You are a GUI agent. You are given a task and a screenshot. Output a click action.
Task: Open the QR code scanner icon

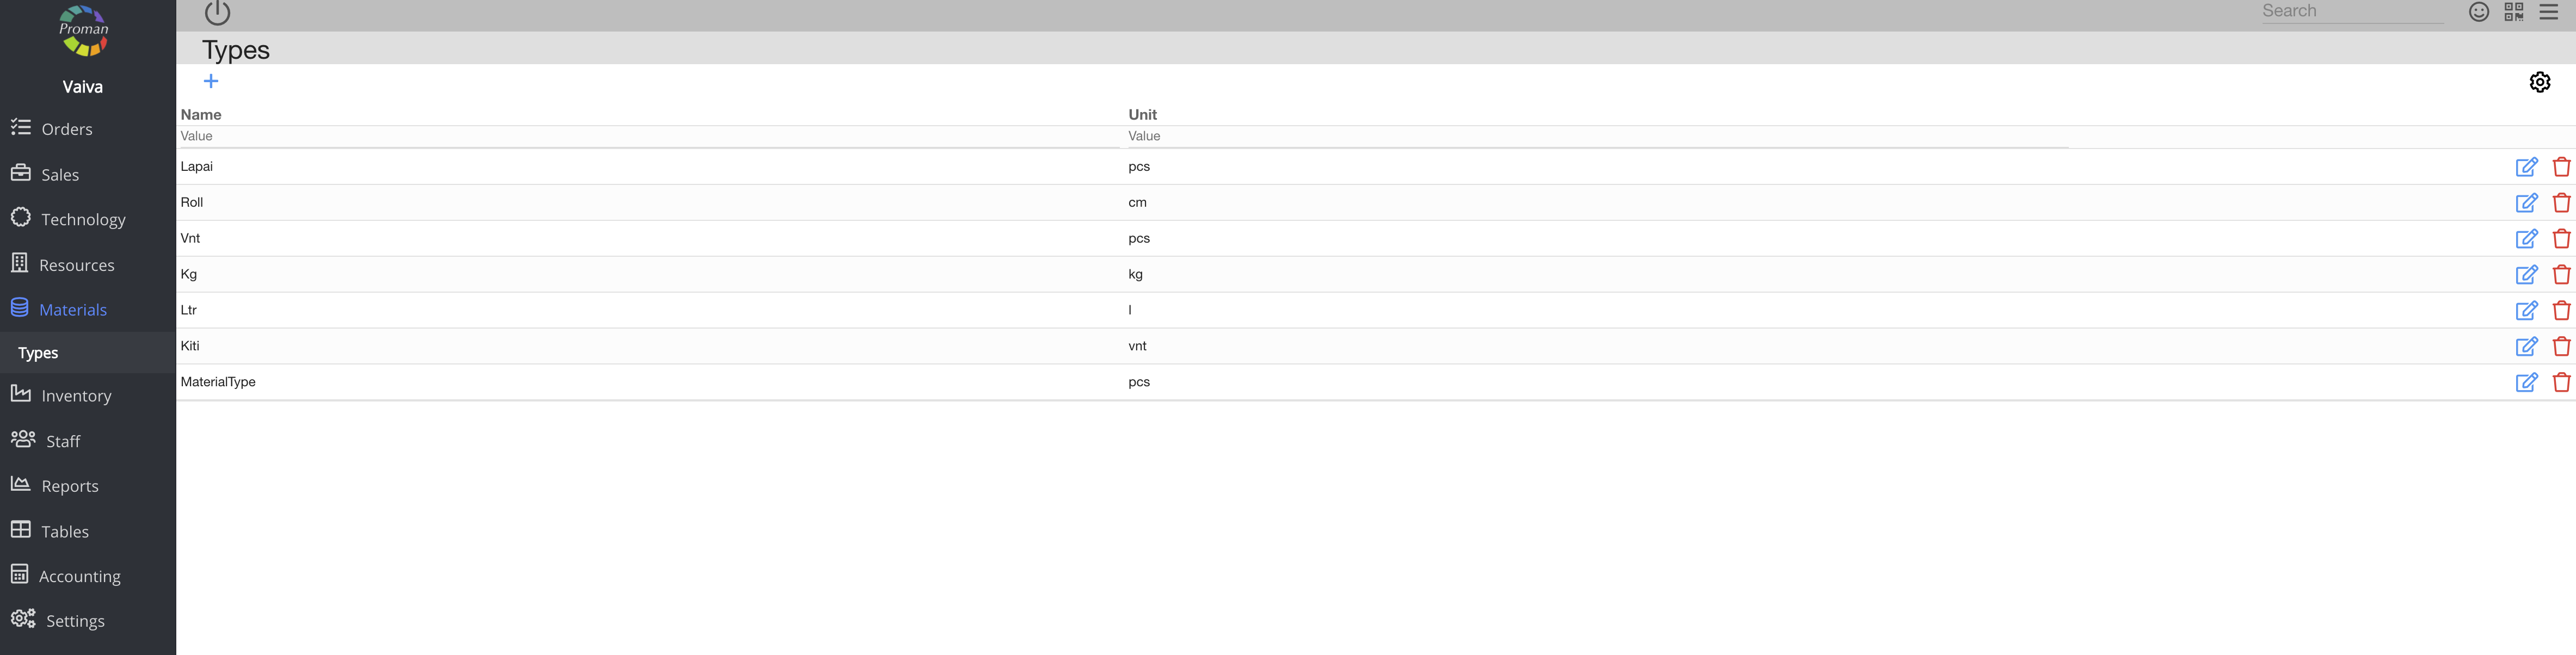pyautogui.click(x=2513, y=12)
